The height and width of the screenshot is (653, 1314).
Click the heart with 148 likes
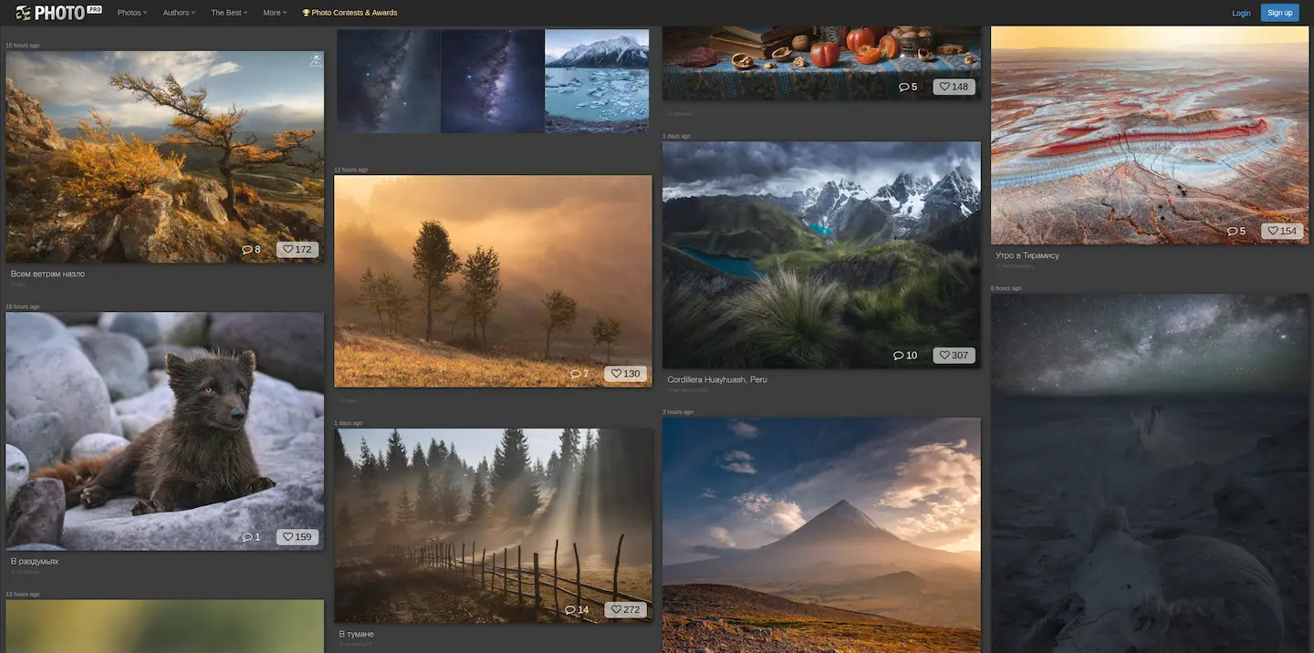(954, 87)
